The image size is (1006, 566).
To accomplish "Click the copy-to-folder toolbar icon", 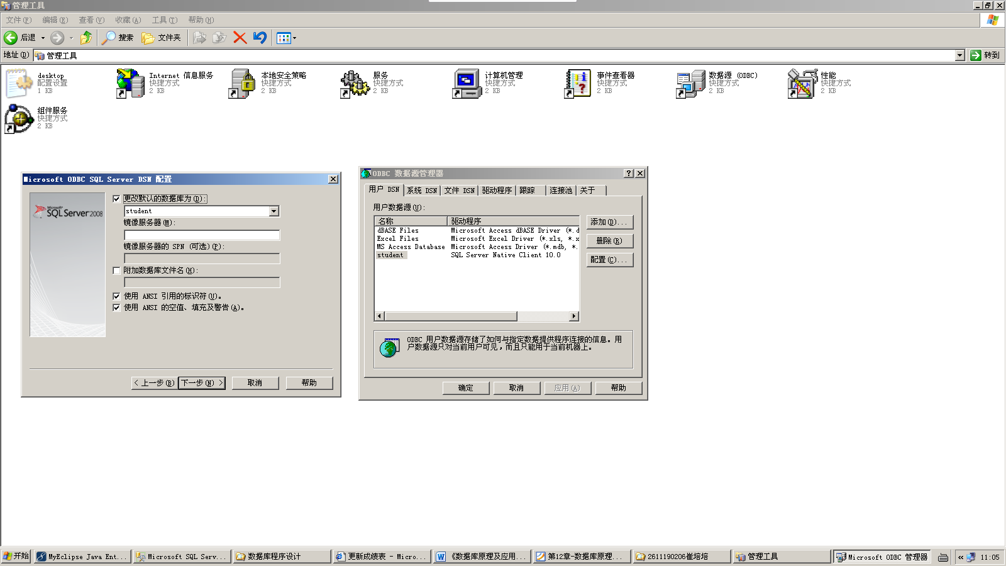I will pos(219,38).
